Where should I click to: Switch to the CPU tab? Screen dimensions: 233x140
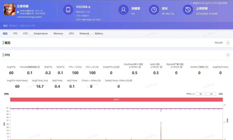coord(25,33)
